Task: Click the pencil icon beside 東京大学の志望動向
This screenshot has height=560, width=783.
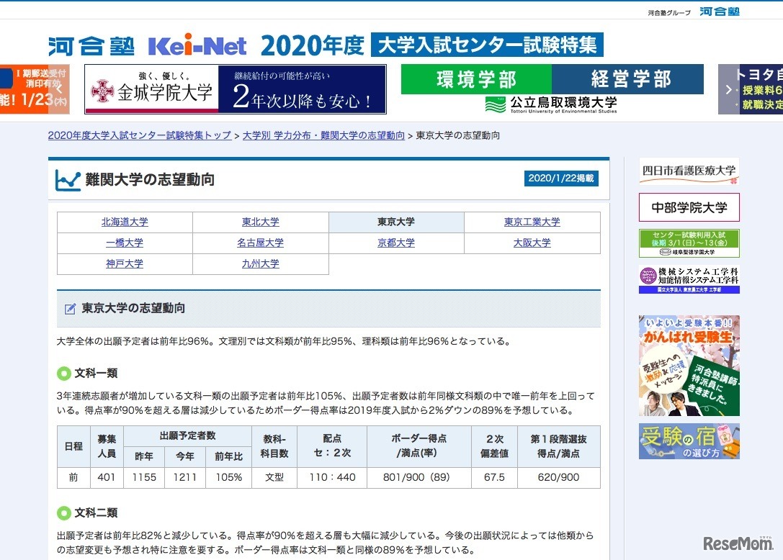Action: pyautogui.click(x=69, y=308)
